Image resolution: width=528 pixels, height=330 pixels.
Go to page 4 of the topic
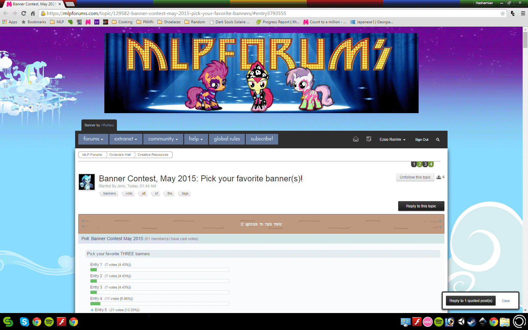(x=431, y=164)
